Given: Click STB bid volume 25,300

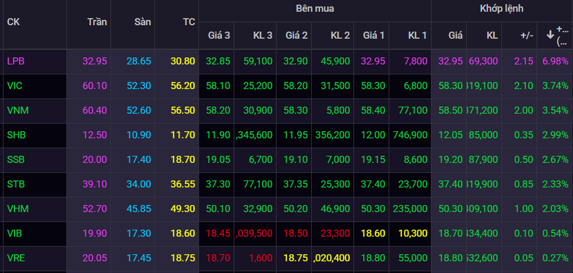Looking at the screenshot, I should (335, 184).
